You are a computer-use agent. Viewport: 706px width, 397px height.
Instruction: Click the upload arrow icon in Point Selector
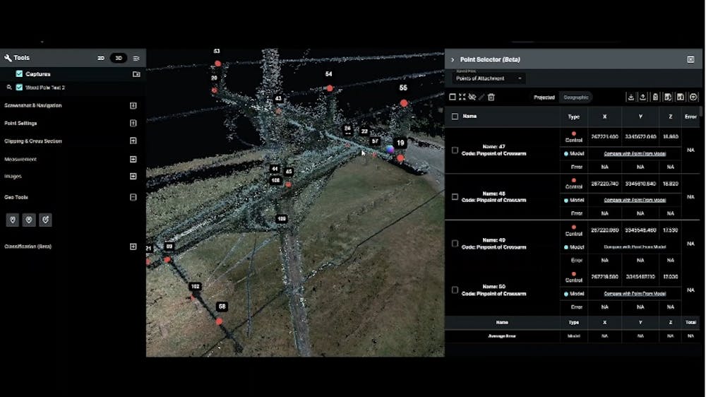tap(643, 97)
